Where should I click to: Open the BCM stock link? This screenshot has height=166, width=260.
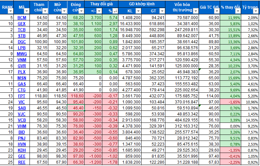click(22, 18)
